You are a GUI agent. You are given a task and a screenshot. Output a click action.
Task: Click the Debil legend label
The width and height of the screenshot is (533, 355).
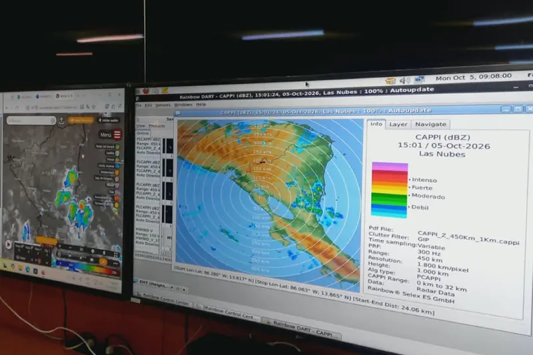pyautogui.click(x=420, y=207)
